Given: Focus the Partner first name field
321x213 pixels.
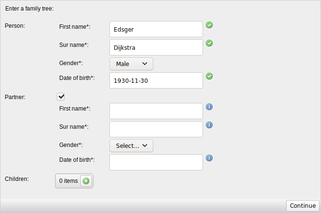Looking at the screenshot, I should pyautogui.click(x=156, y=111).
